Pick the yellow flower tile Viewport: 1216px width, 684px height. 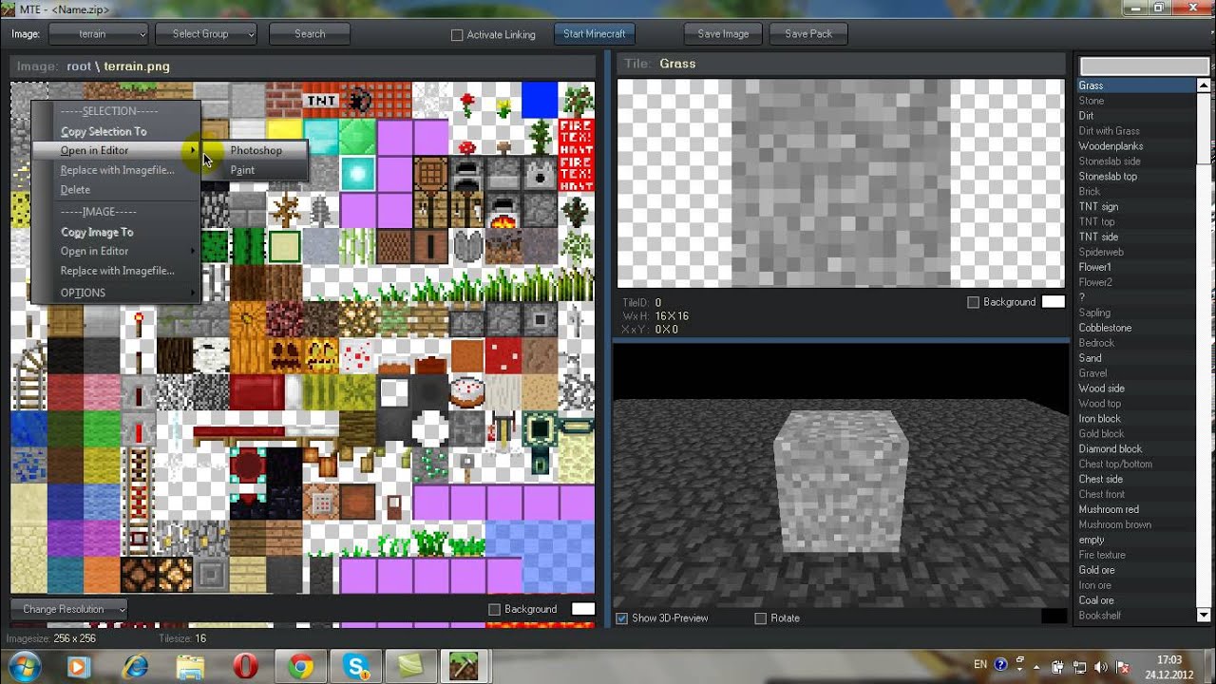pyautogui.click(x=504, y=101)
